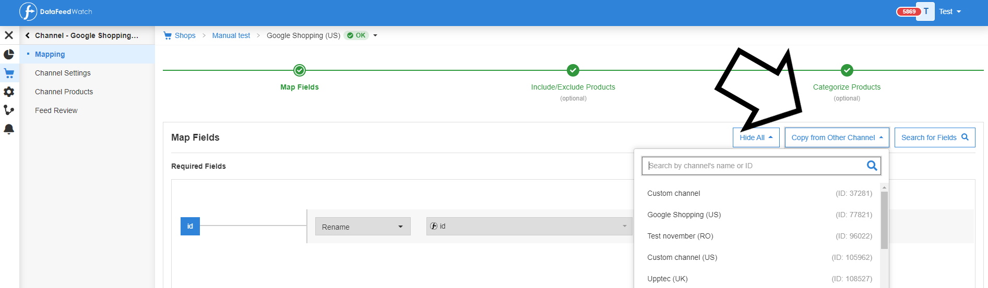Click the DataFeedWatch logo icon

click(28, 11)
